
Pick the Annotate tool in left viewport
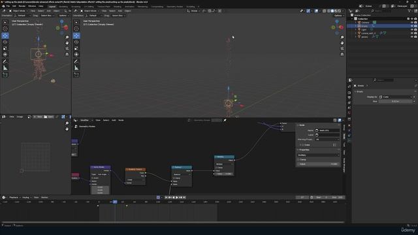[x=5, y=61]
